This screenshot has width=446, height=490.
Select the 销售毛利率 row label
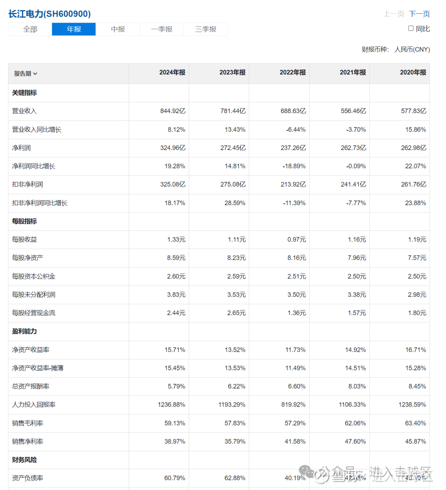pyautogui.click(x=28, y=423)
